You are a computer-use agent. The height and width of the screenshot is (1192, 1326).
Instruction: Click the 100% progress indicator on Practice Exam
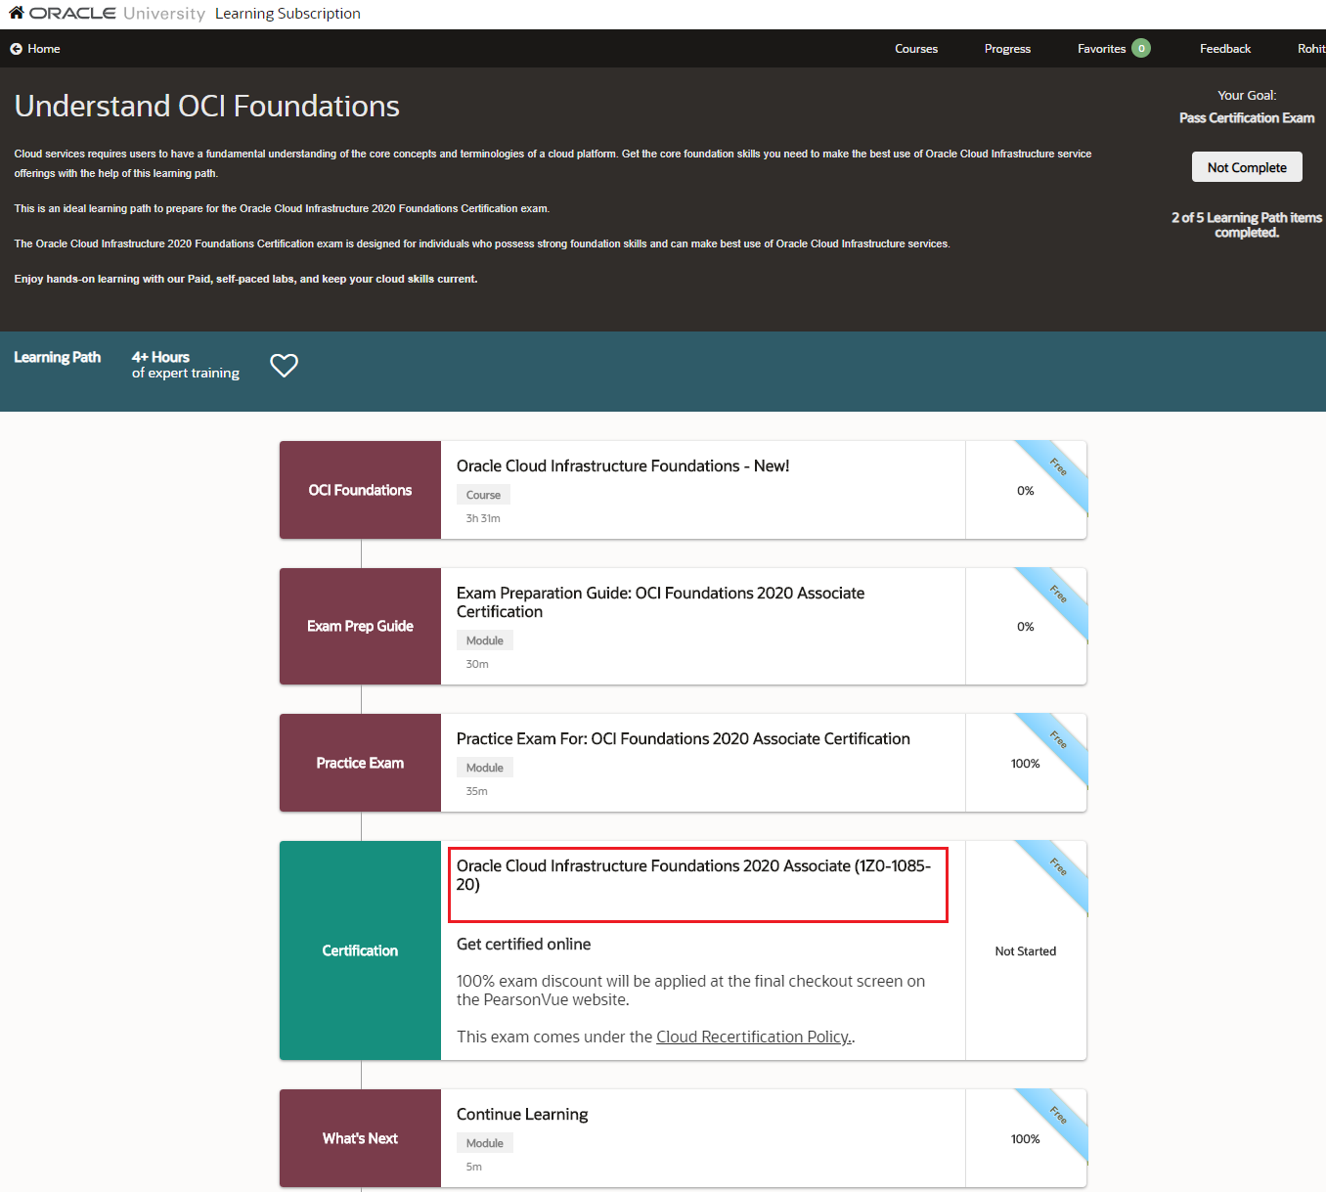pos(1025,763)
